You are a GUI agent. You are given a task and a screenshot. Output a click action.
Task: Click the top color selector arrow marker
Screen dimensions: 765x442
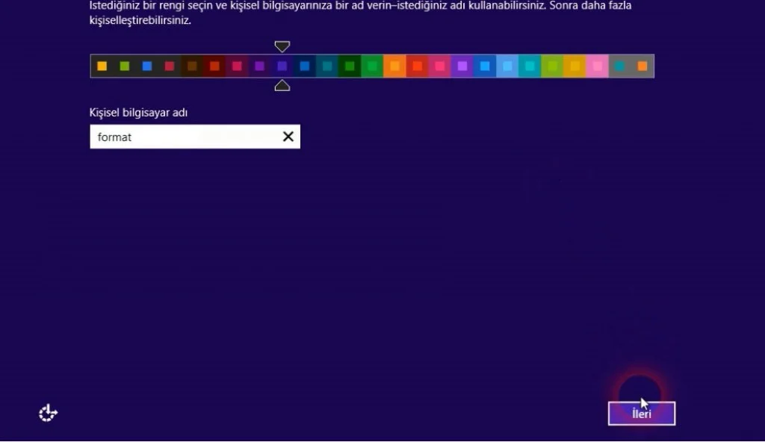(282, 46)
